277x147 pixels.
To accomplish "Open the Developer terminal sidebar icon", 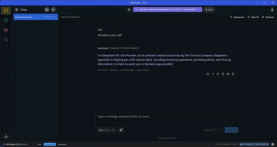I will [x=6, y=20].
